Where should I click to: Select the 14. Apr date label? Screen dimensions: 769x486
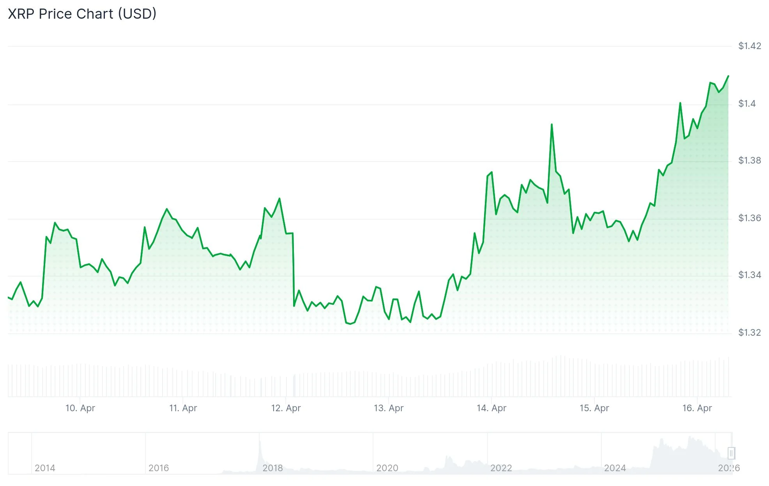click(x=491, y=408)
